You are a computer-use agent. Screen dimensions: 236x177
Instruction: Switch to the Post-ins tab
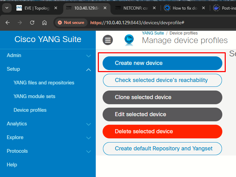click(224, 8)
